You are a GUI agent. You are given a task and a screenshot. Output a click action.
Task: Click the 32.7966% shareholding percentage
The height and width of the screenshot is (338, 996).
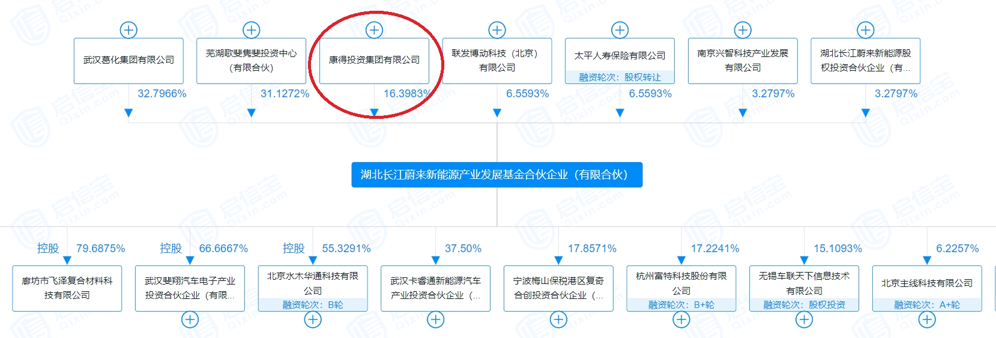click(x=162, y=94)
